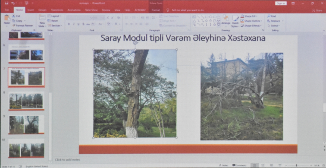Click the Paste clipboard icon

[7, 19]
